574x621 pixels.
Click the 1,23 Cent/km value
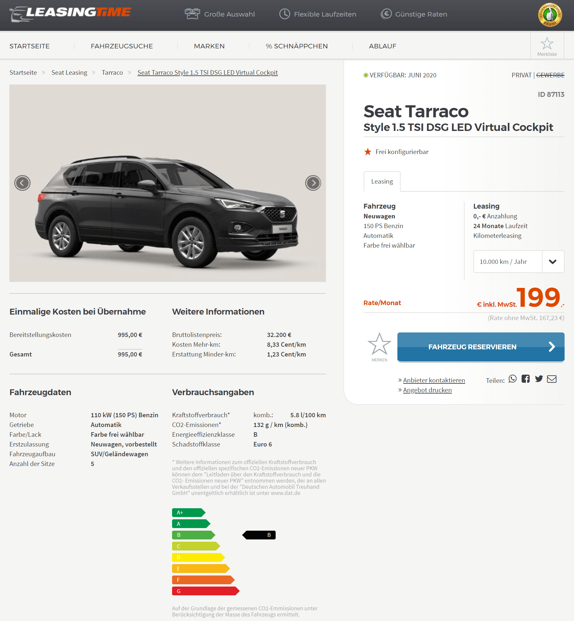click(x=286, y=354)
